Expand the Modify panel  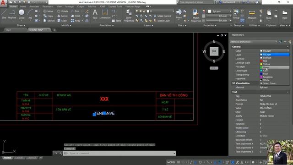[x=66, y=25]
